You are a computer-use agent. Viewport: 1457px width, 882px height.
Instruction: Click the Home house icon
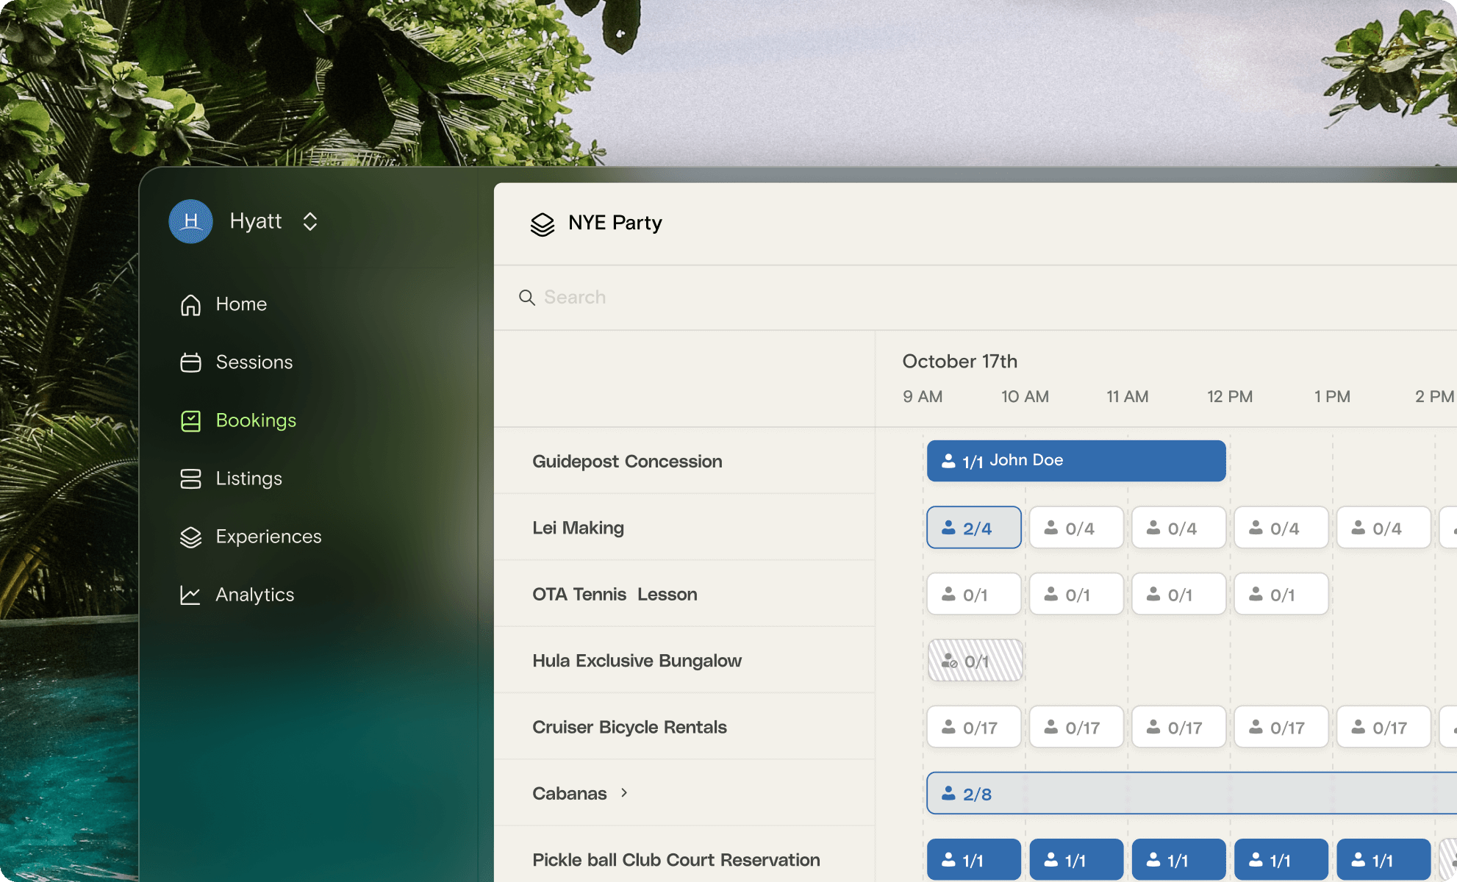click(x=190, y=304)
